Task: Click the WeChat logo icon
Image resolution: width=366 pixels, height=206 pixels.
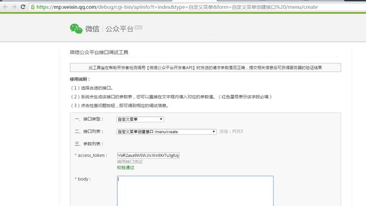Action: tap(76, 29)
